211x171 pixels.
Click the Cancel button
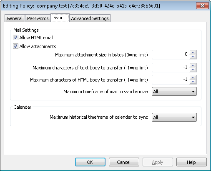(x=124, y=162)
